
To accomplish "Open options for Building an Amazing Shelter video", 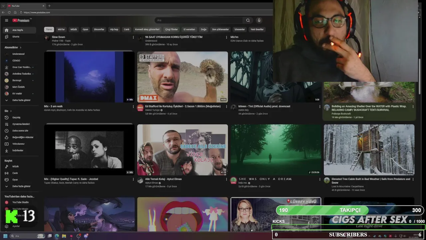I will [x=413, y=107].
